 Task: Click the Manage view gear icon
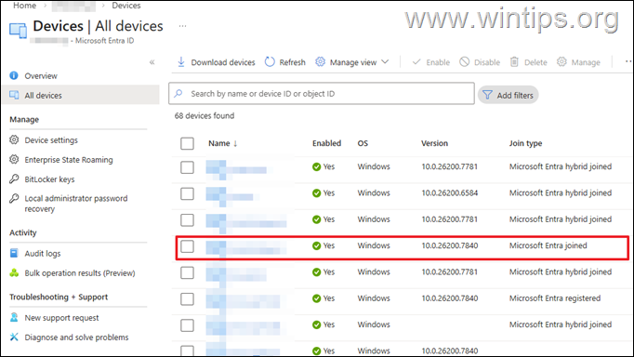click(320, 62)
